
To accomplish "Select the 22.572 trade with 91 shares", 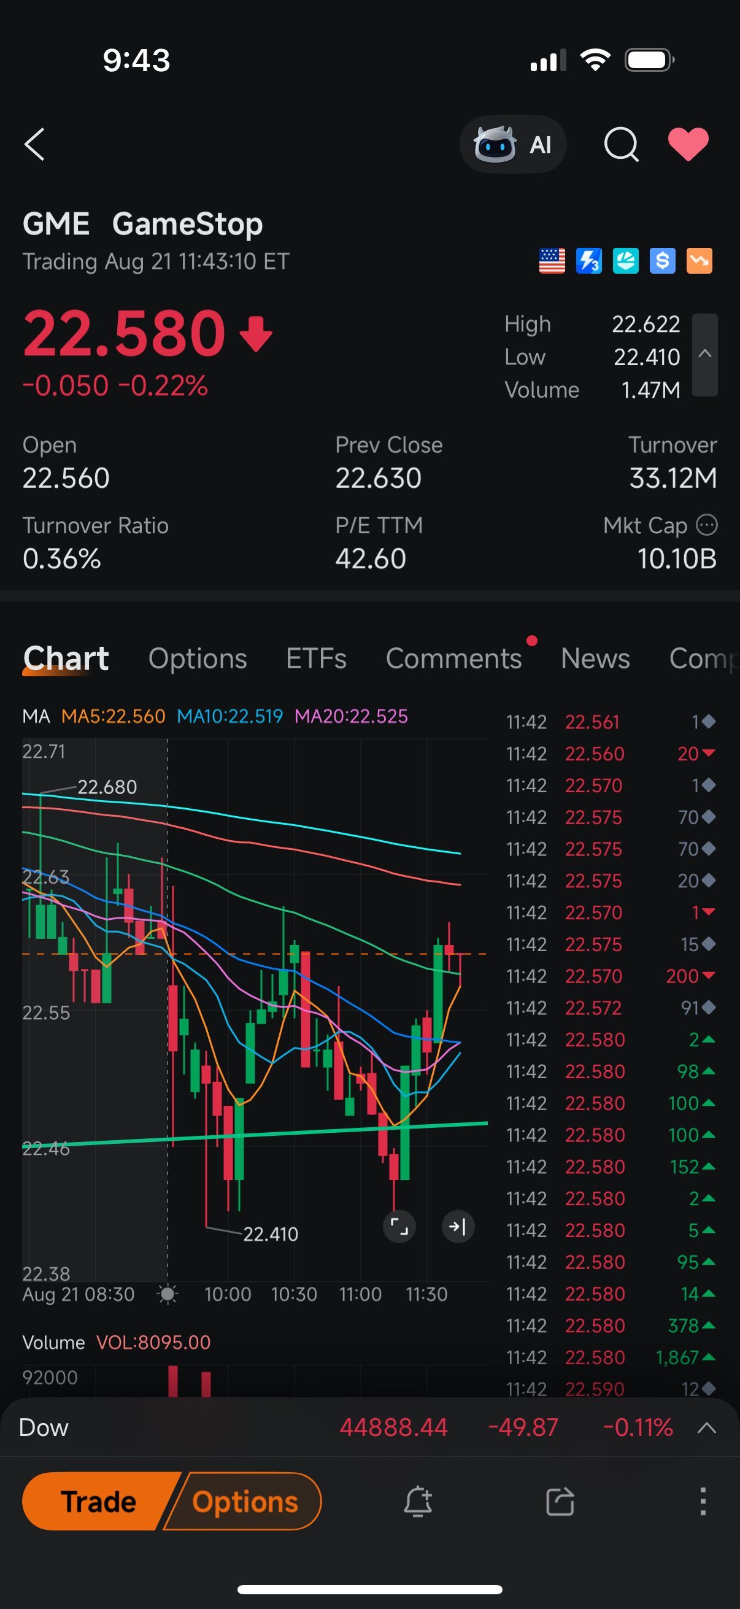I will tap(611, 1008).
